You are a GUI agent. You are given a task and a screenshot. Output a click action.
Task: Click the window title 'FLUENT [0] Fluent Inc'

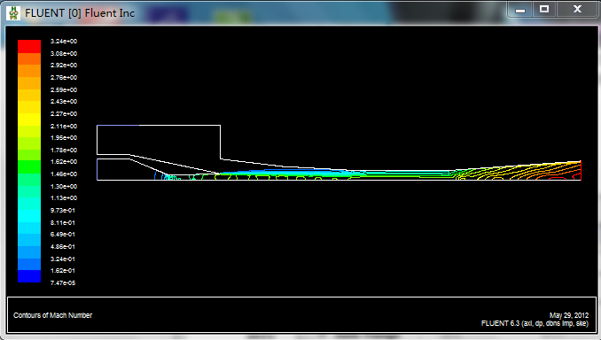pyautogui.click(x=80, y=13)
